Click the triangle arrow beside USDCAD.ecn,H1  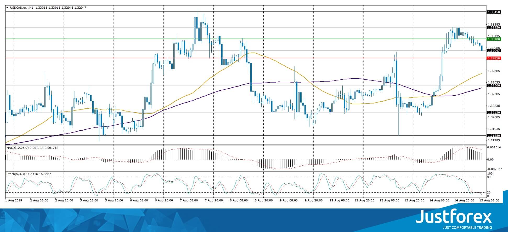tap(8, 8)
